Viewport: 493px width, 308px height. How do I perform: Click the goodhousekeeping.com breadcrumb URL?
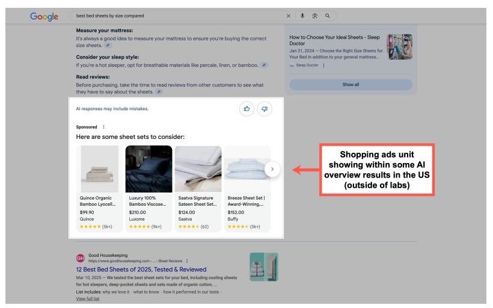[135, 261]
